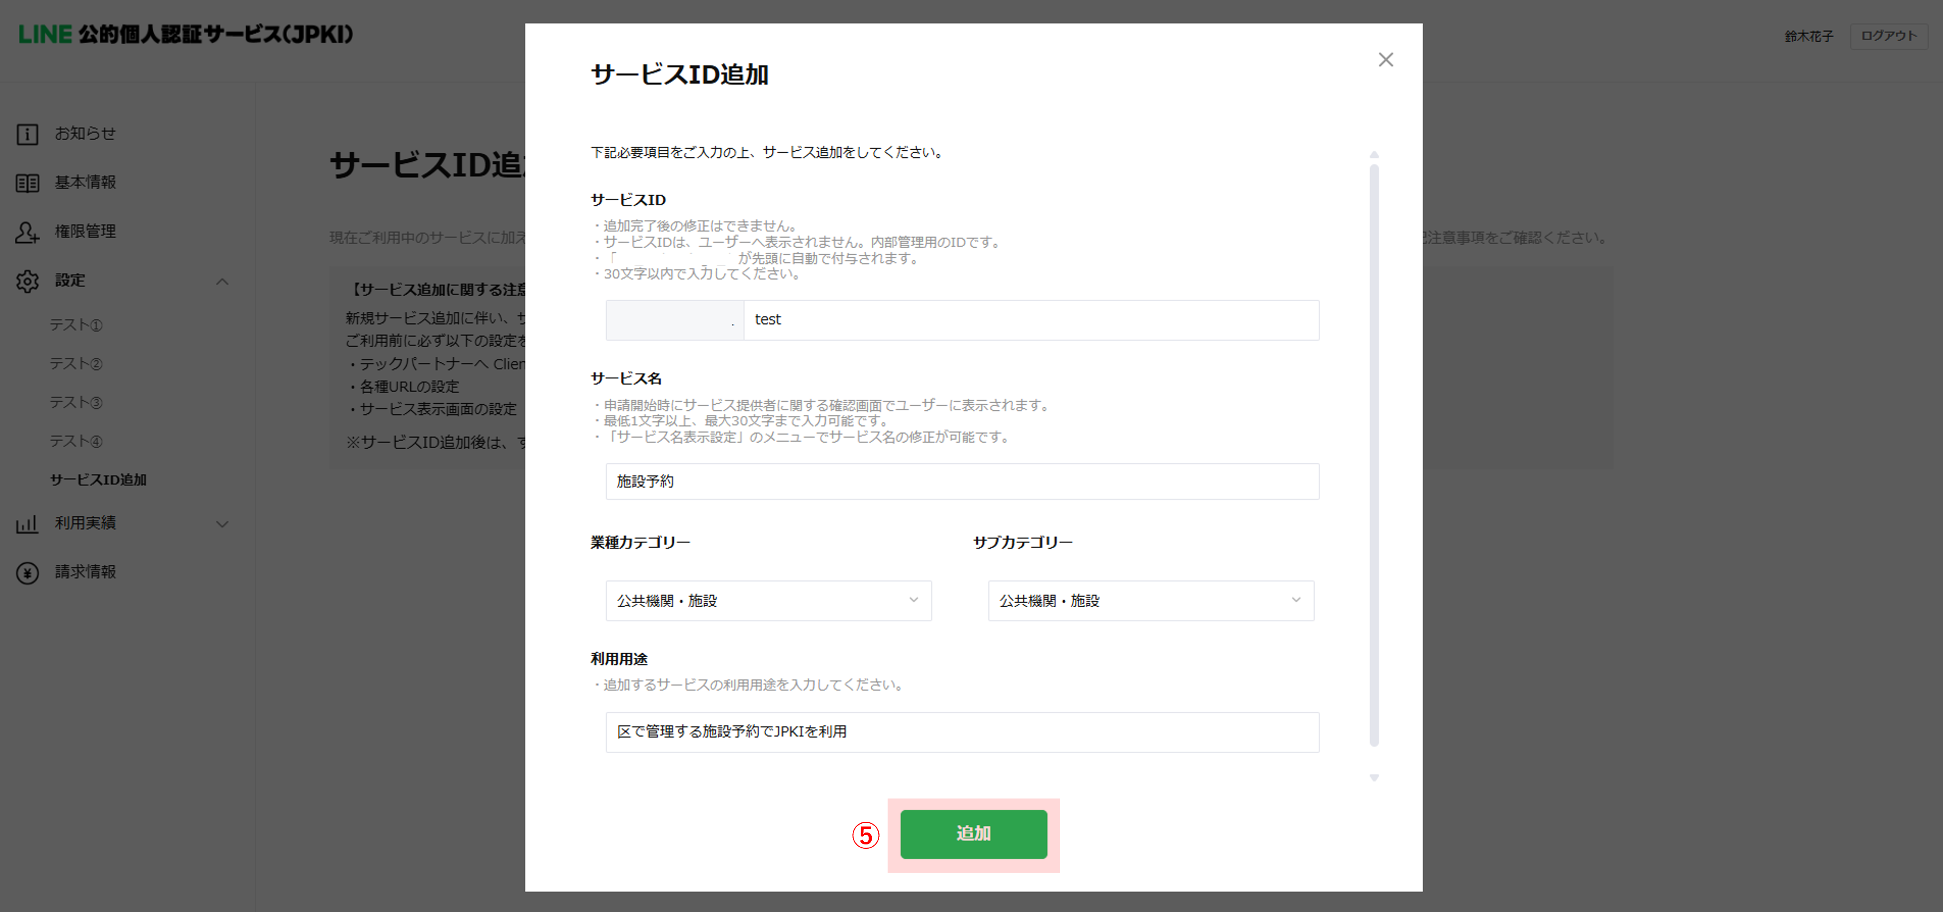The image size is (1943, 912).
Task: Click the ログアウト button
Action: (x=1888, y=35)
